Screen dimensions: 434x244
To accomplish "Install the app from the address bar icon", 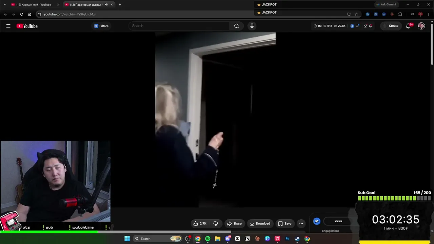I will coord(349,14).
